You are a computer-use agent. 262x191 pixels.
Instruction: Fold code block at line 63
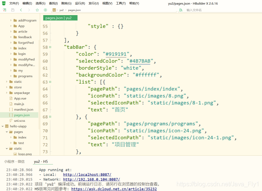pos(50,82)
